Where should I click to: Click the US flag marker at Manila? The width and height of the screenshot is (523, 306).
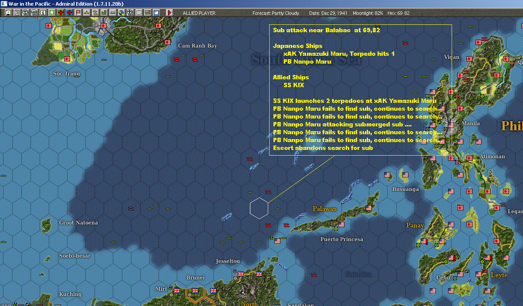(x=451, y=125)
